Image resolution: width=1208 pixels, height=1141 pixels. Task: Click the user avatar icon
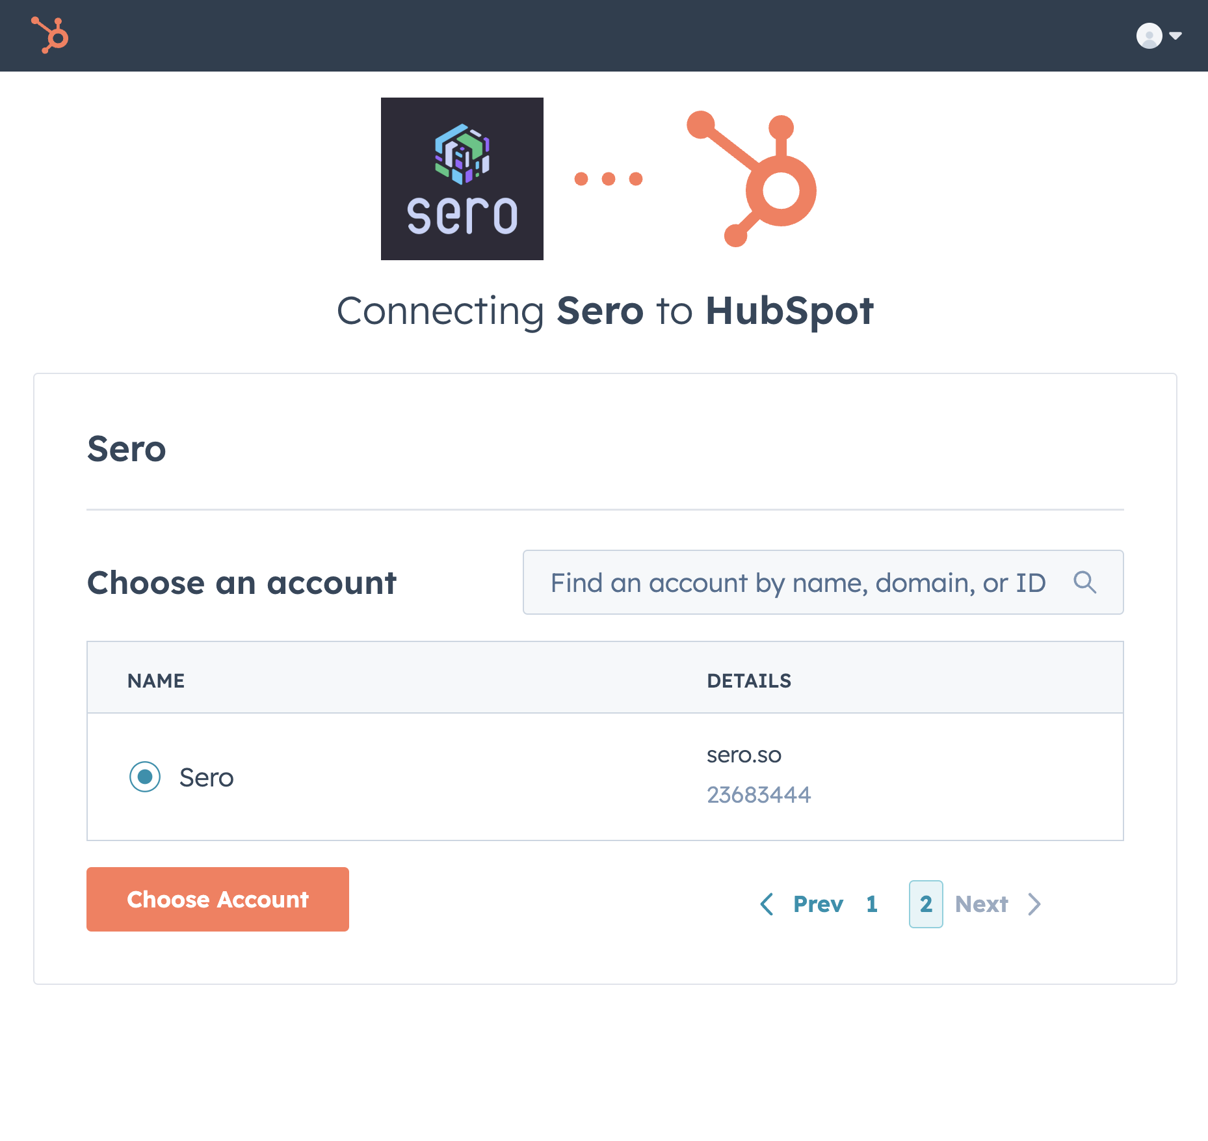pyautogui.click(x=1149, y=36)
